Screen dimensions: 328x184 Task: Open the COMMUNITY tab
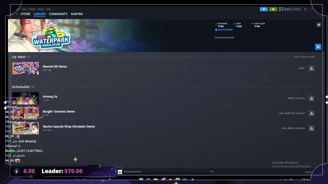[x=58, y=14]
